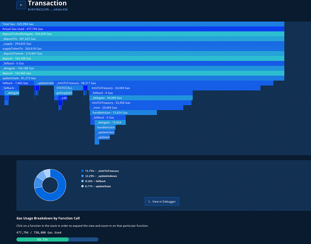Click the deposit - 163,565 Gas bar

click(x=142, y=73)
